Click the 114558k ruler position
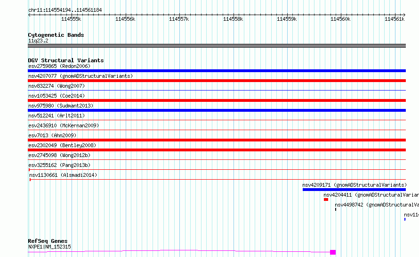Screen dimensions: 419x257 (233, 19)
